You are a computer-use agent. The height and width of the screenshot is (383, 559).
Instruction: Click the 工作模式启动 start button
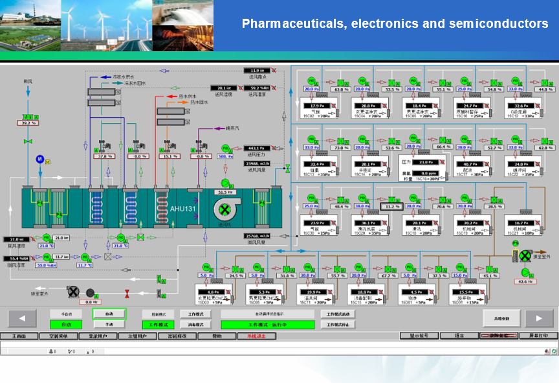click(x=338, y=314)
